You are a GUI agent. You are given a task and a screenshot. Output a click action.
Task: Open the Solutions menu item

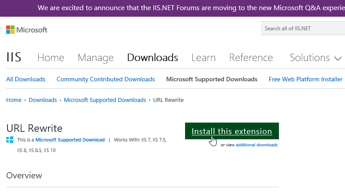point(310,58)
